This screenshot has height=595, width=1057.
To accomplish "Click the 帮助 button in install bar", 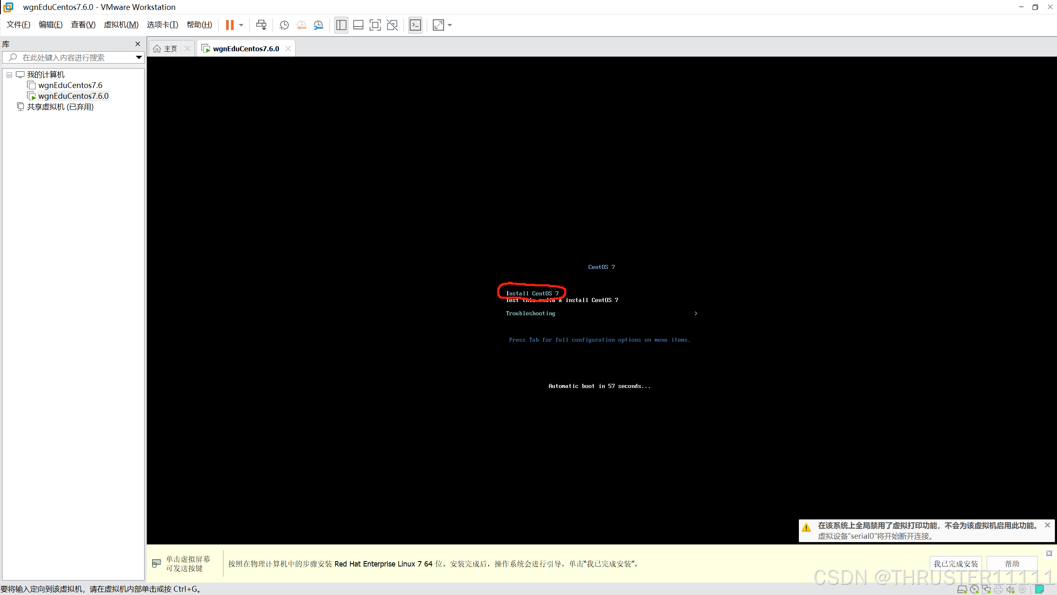I will 1012,564.
